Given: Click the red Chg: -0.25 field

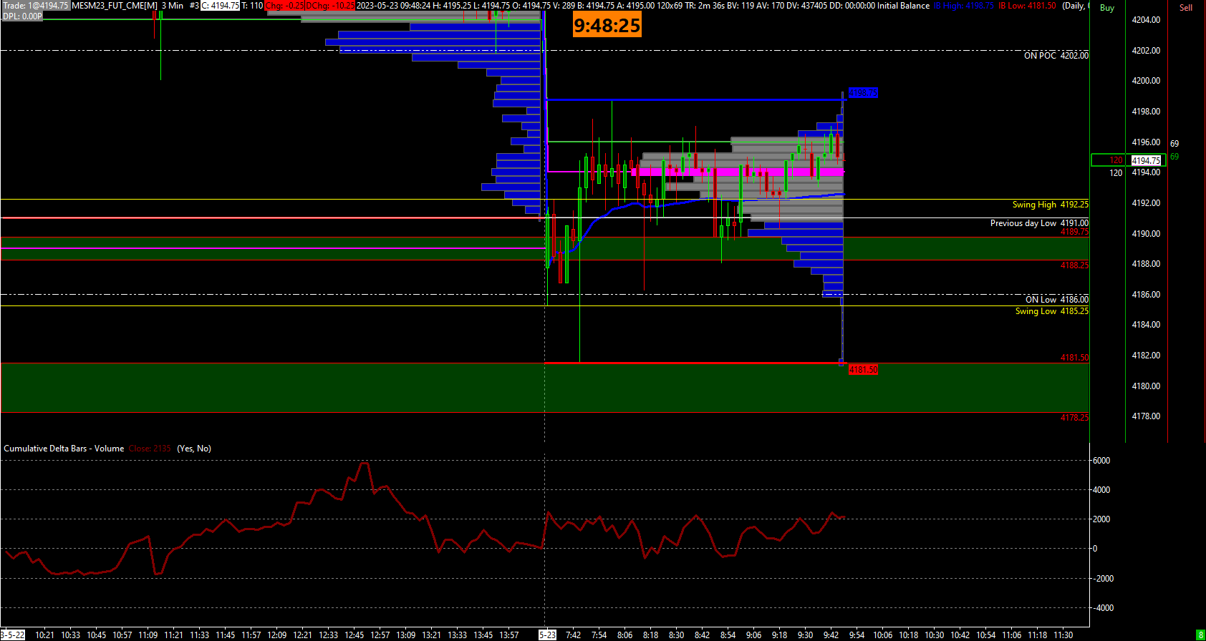Looking at the screenshot, I should coord(285,6).
